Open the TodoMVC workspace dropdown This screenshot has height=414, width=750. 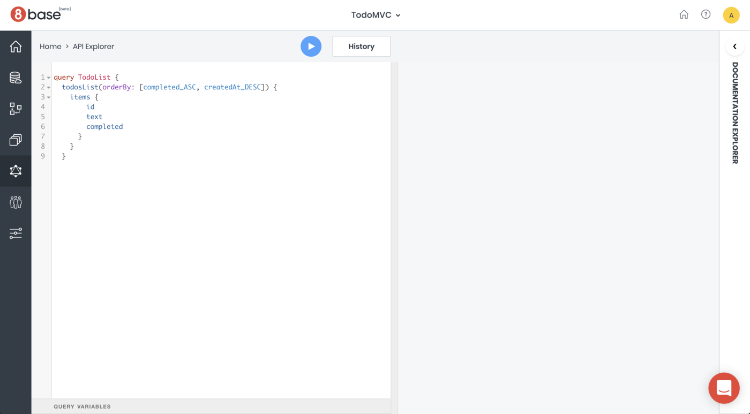click(376, 15)
